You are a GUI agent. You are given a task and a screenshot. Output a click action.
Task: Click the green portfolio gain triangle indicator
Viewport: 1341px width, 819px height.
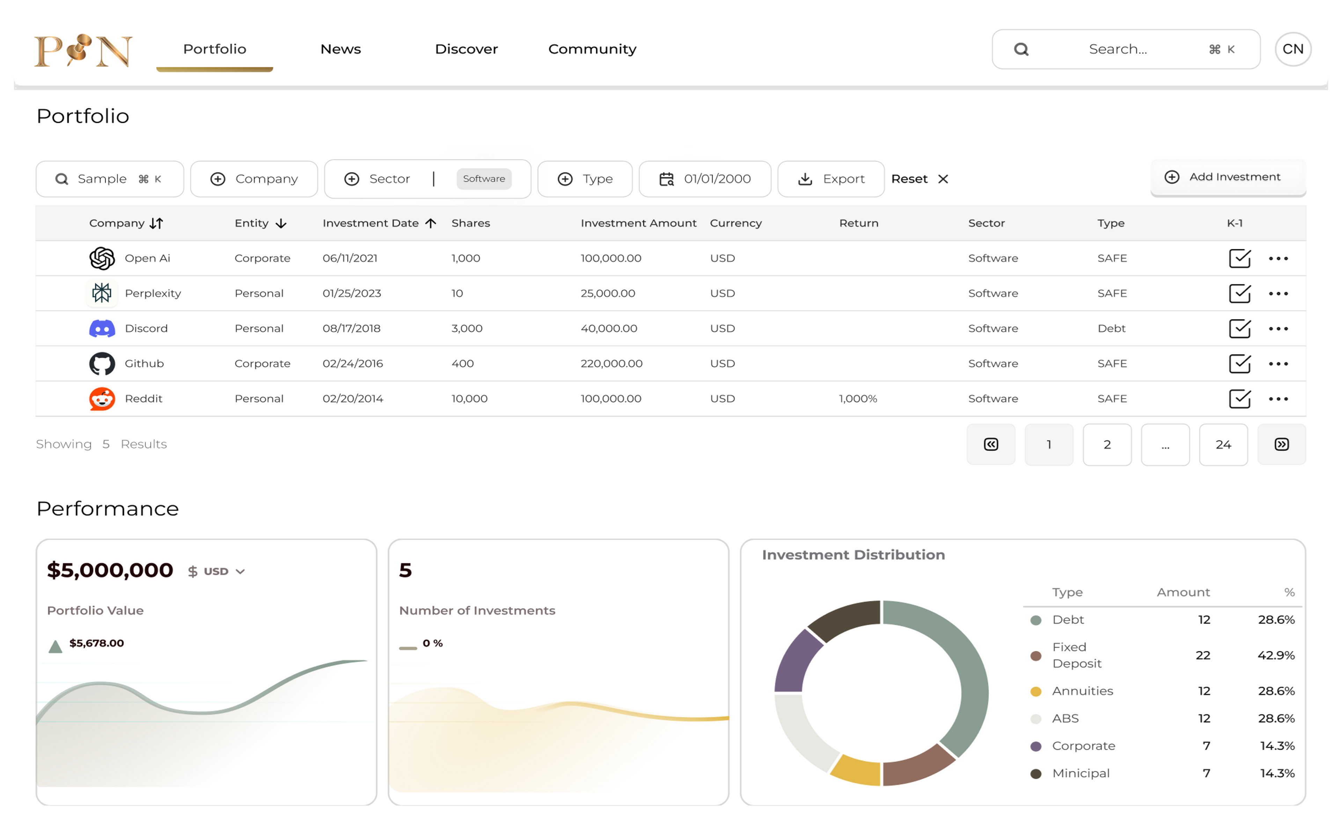tap(55, 647)
